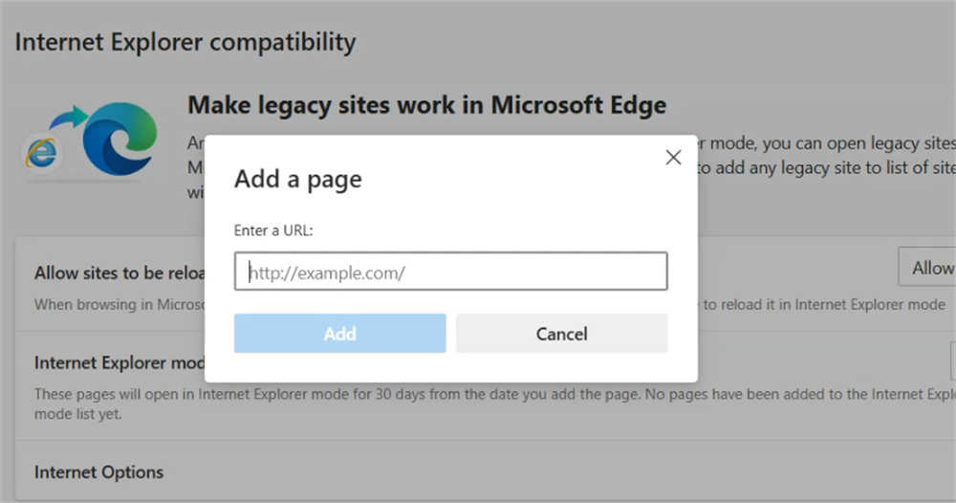Click the Microsoft Edge logo icon
This screenshot has height=503, width=956.
119,138
